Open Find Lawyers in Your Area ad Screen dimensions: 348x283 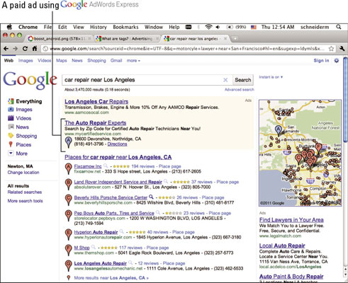coord(291,220)
